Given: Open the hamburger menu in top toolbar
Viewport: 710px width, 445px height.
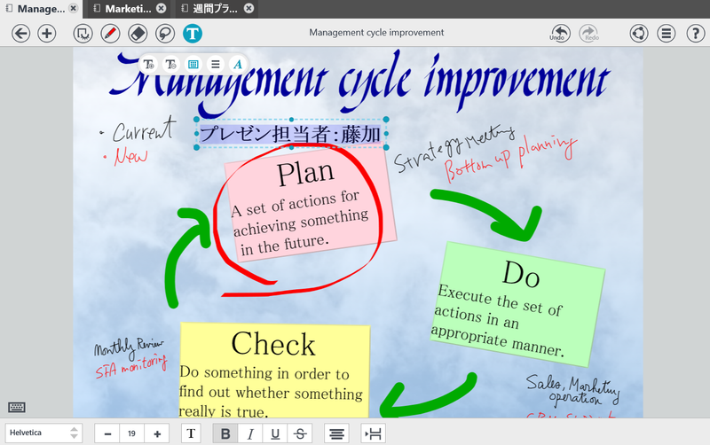Looking at the screenshot, I should pyautogui.click(x=667, y=34).
